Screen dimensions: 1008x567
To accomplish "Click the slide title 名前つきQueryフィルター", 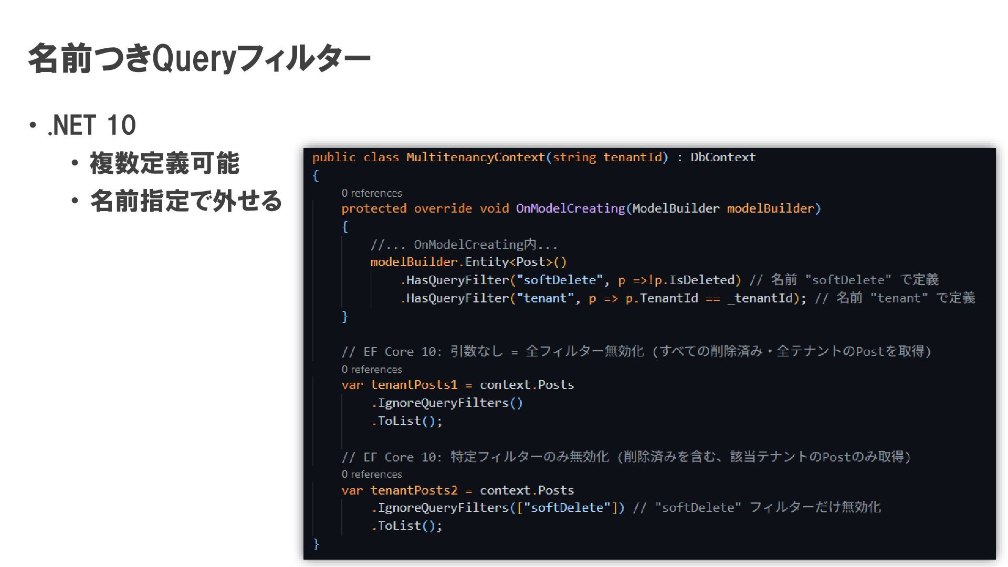I will (199, 59).
